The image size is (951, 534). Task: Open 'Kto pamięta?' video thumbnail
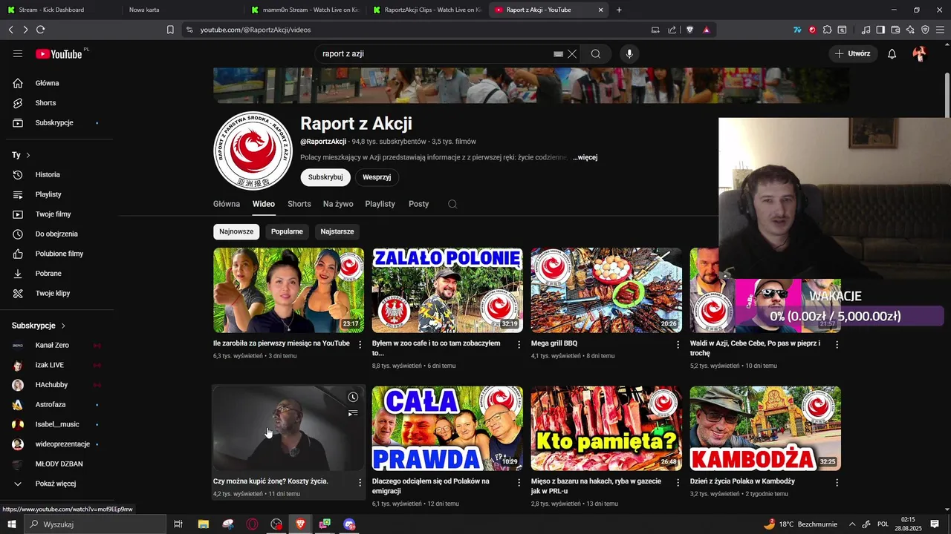tap(606, 428)
